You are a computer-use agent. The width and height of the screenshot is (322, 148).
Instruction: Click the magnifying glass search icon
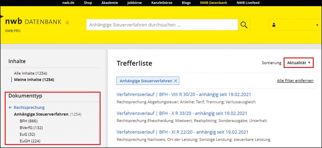[244, 25]
